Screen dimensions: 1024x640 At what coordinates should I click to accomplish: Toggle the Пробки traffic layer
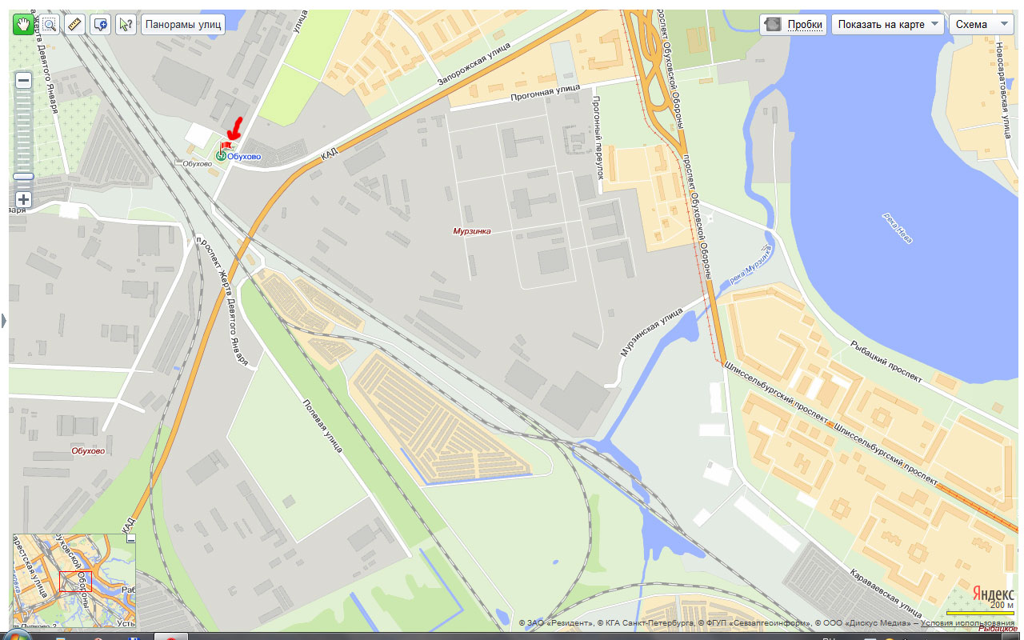[793, 24]
